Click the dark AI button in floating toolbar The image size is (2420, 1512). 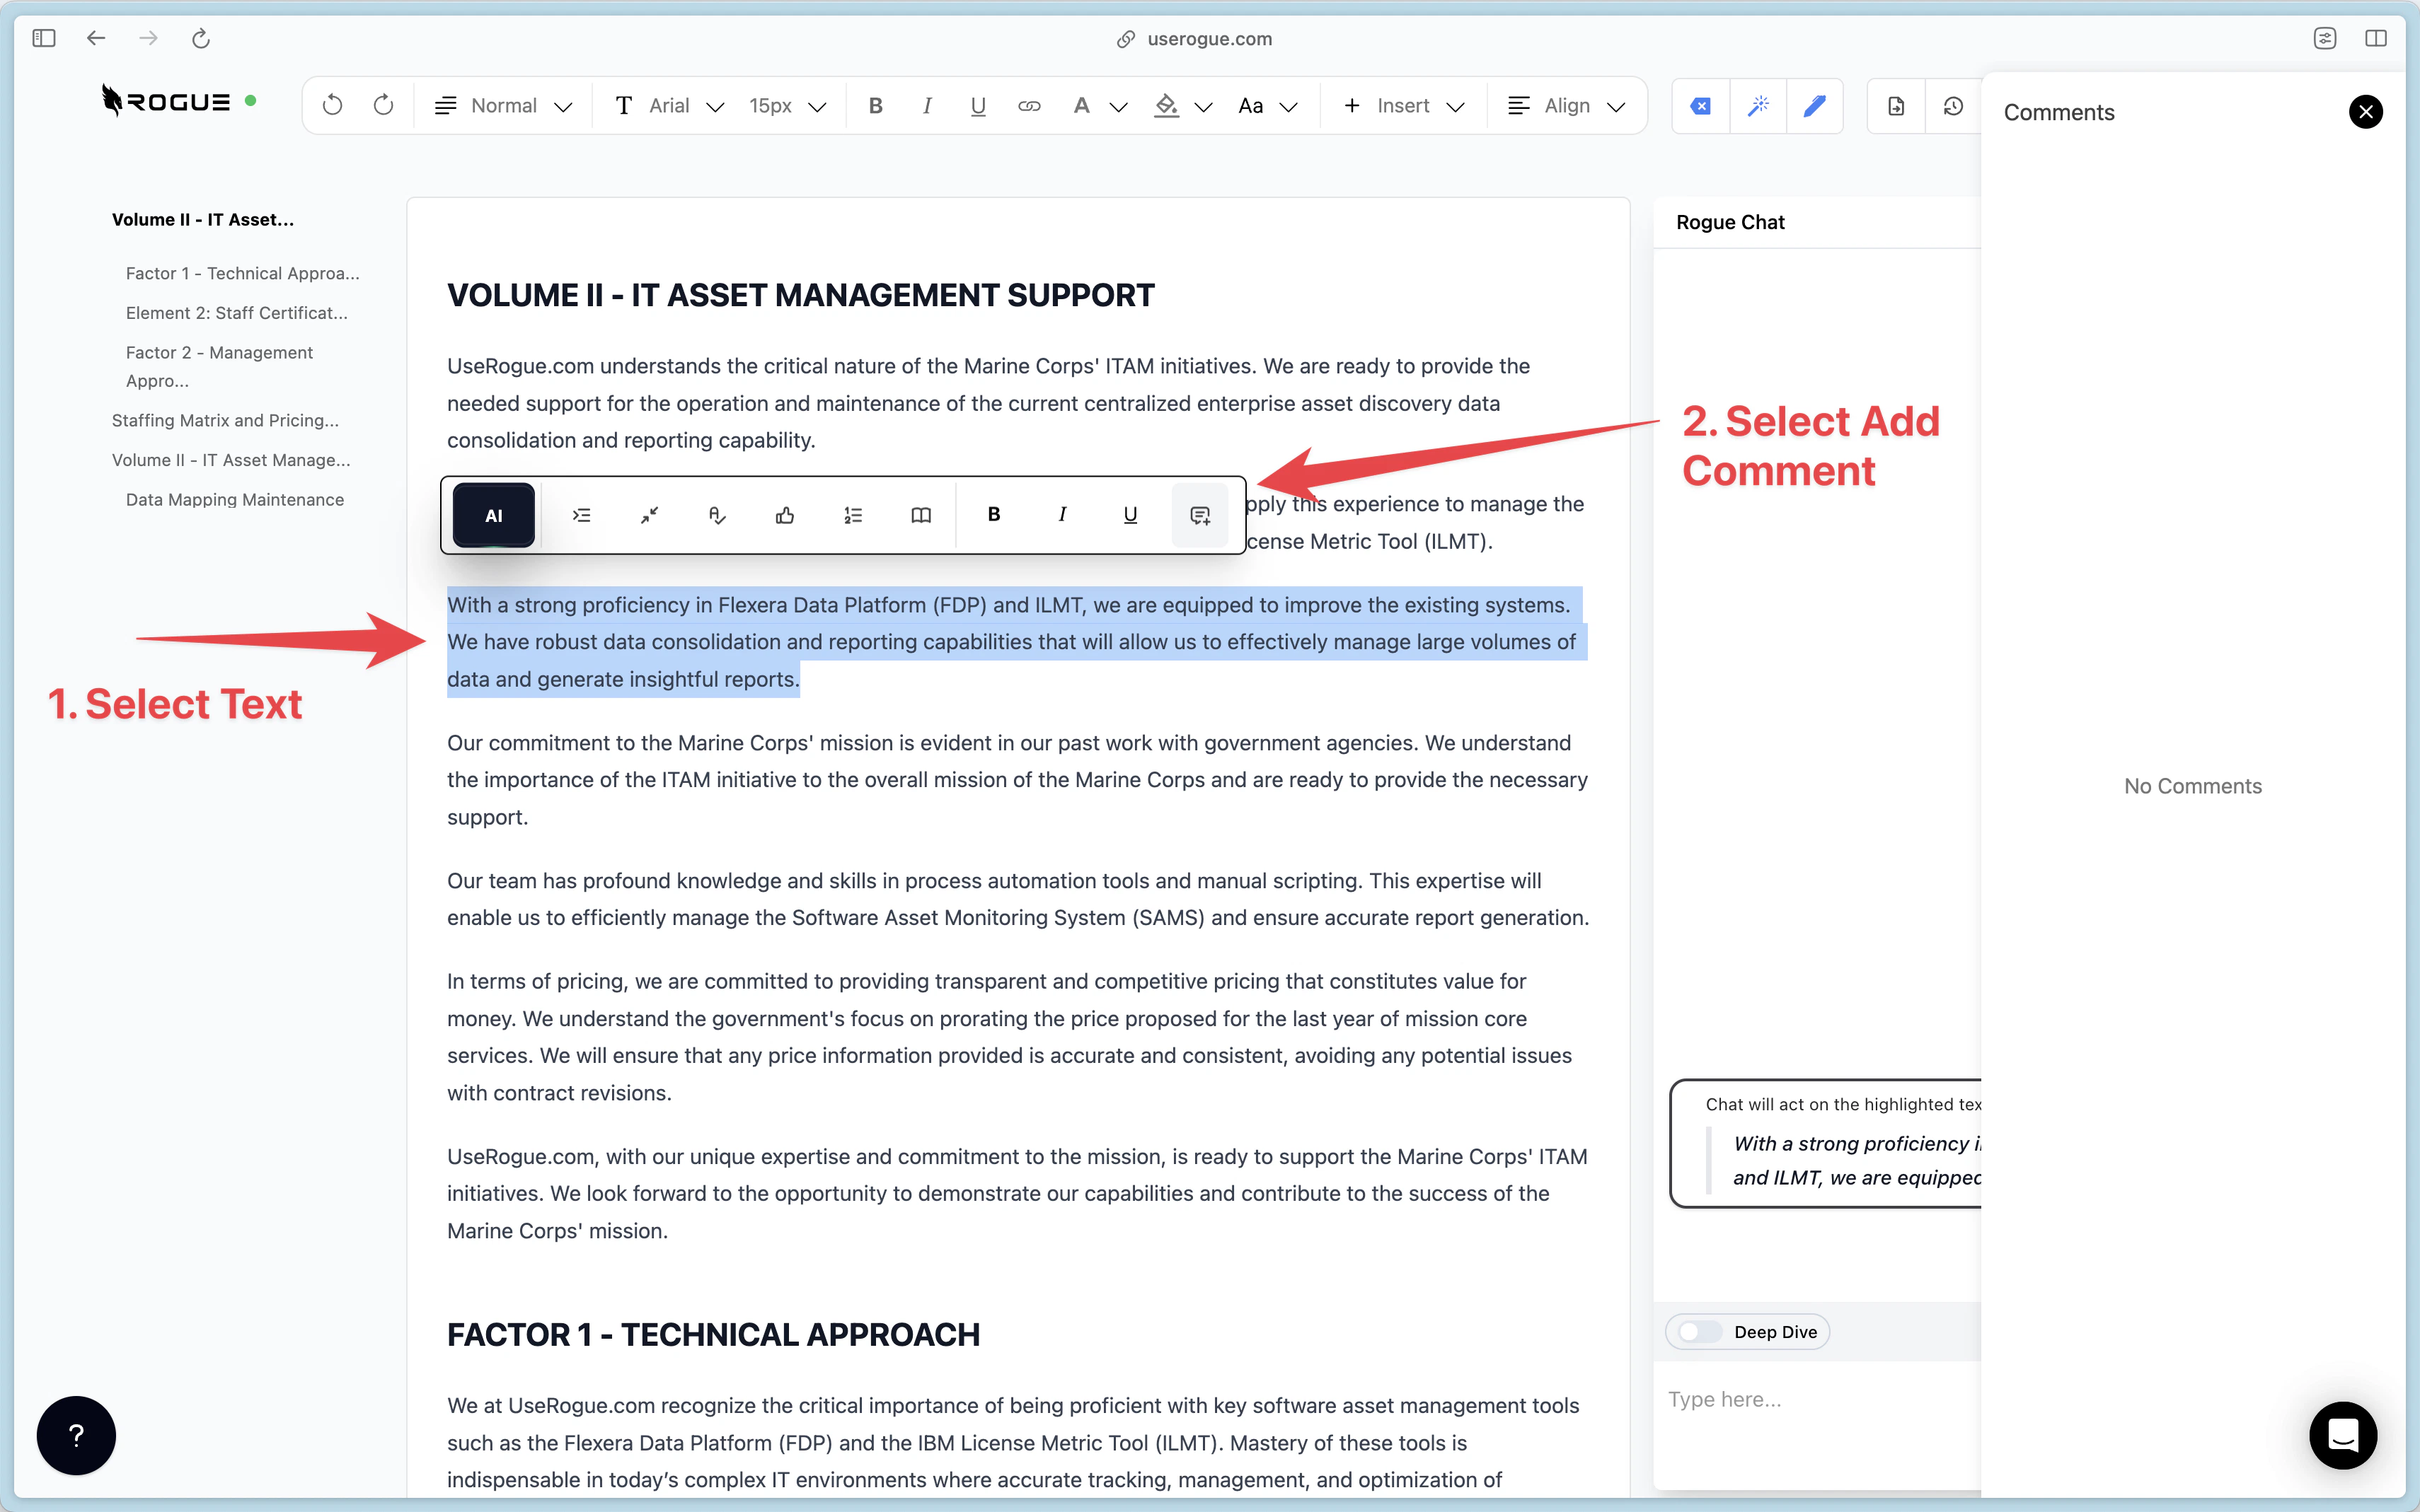pyautogui.click(x=493, y=515)
